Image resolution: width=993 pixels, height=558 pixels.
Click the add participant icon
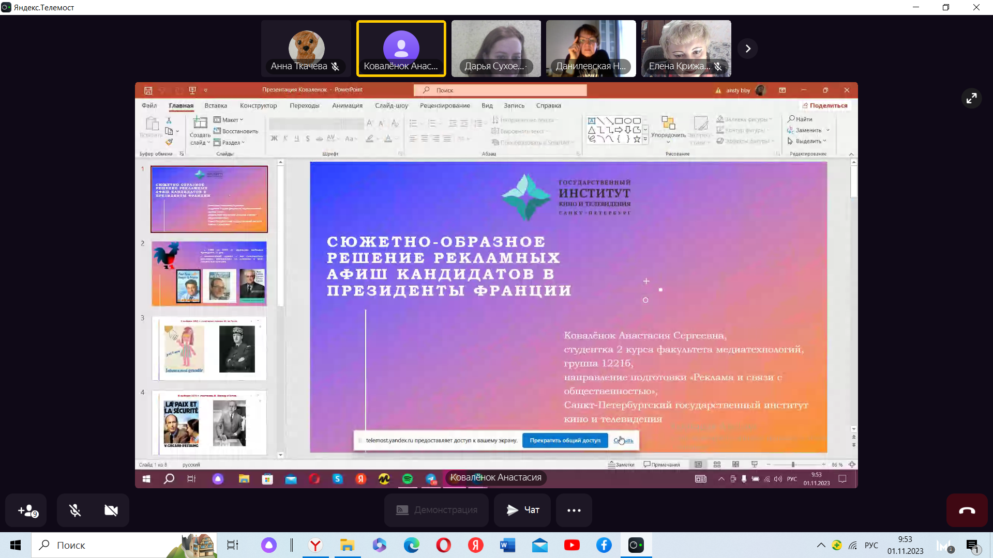tap(26, 510)
